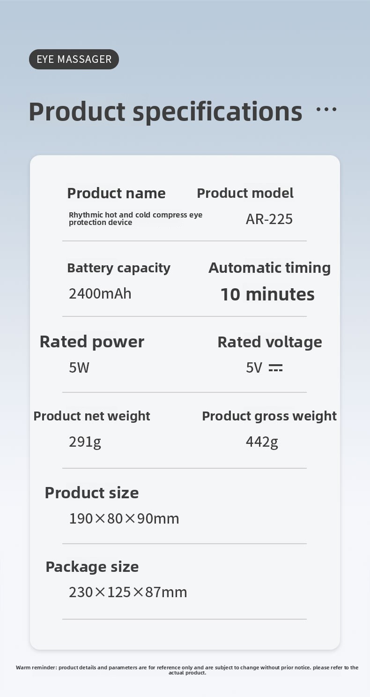Click the Rated voltage label

point(270,342)
